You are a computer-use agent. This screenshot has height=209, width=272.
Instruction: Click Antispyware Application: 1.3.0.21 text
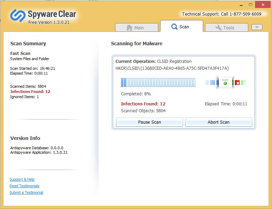39,152
